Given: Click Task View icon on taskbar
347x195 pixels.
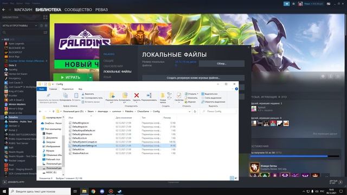Looking at the screenshot, I should point(75,191).
